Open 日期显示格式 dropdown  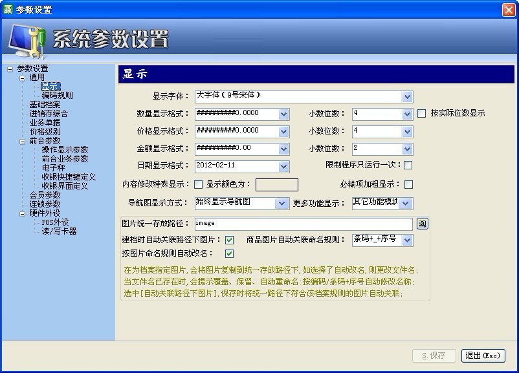coord(283,167)
